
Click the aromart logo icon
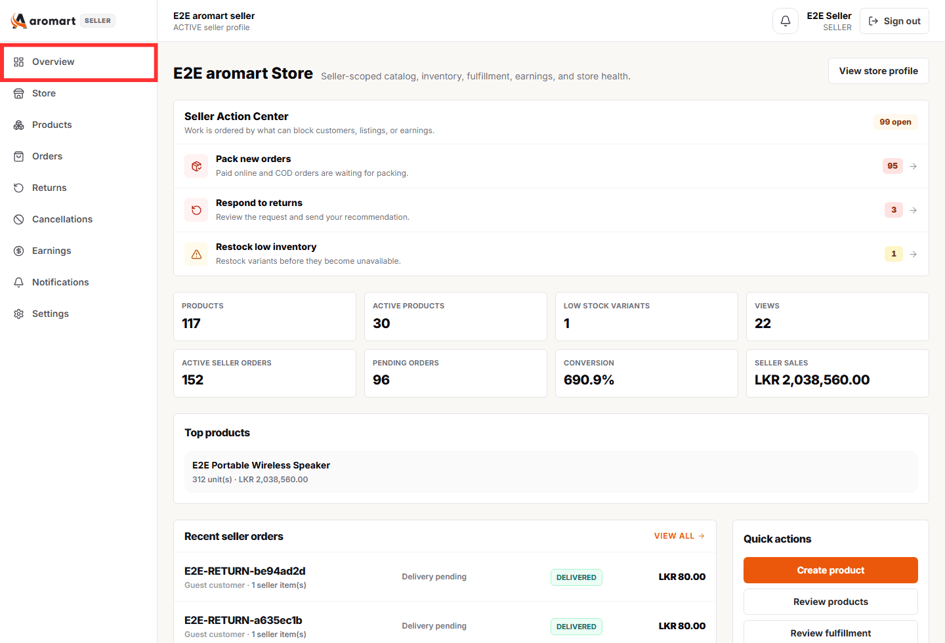19,20
